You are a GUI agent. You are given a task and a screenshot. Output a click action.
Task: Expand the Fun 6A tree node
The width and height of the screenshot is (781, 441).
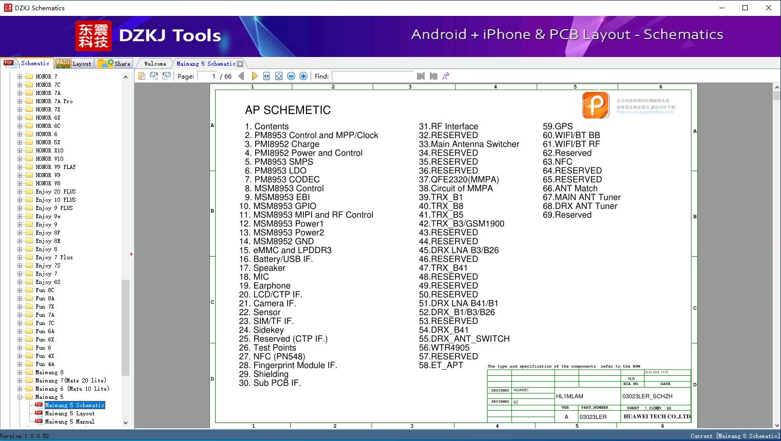(x=20, y=331)
